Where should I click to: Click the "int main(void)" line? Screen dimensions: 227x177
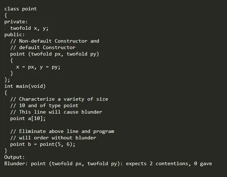[25, 86]
